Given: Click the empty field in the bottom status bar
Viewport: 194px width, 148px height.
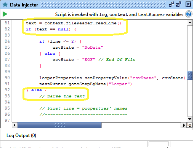Looking at the screenshot, I should pos(159,144).
